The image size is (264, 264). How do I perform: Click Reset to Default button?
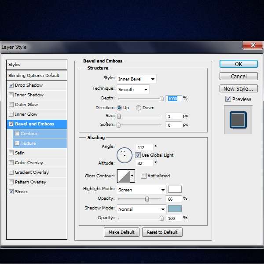coord(162,232)
